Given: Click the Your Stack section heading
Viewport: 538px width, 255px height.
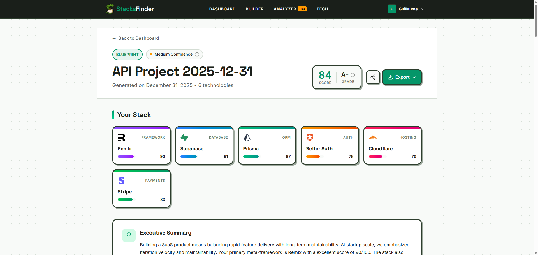Looking at the screenshot, I should pos(134,115).
